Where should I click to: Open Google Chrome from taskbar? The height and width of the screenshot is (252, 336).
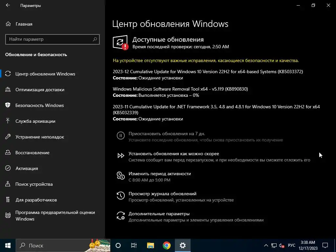[166, 245]
